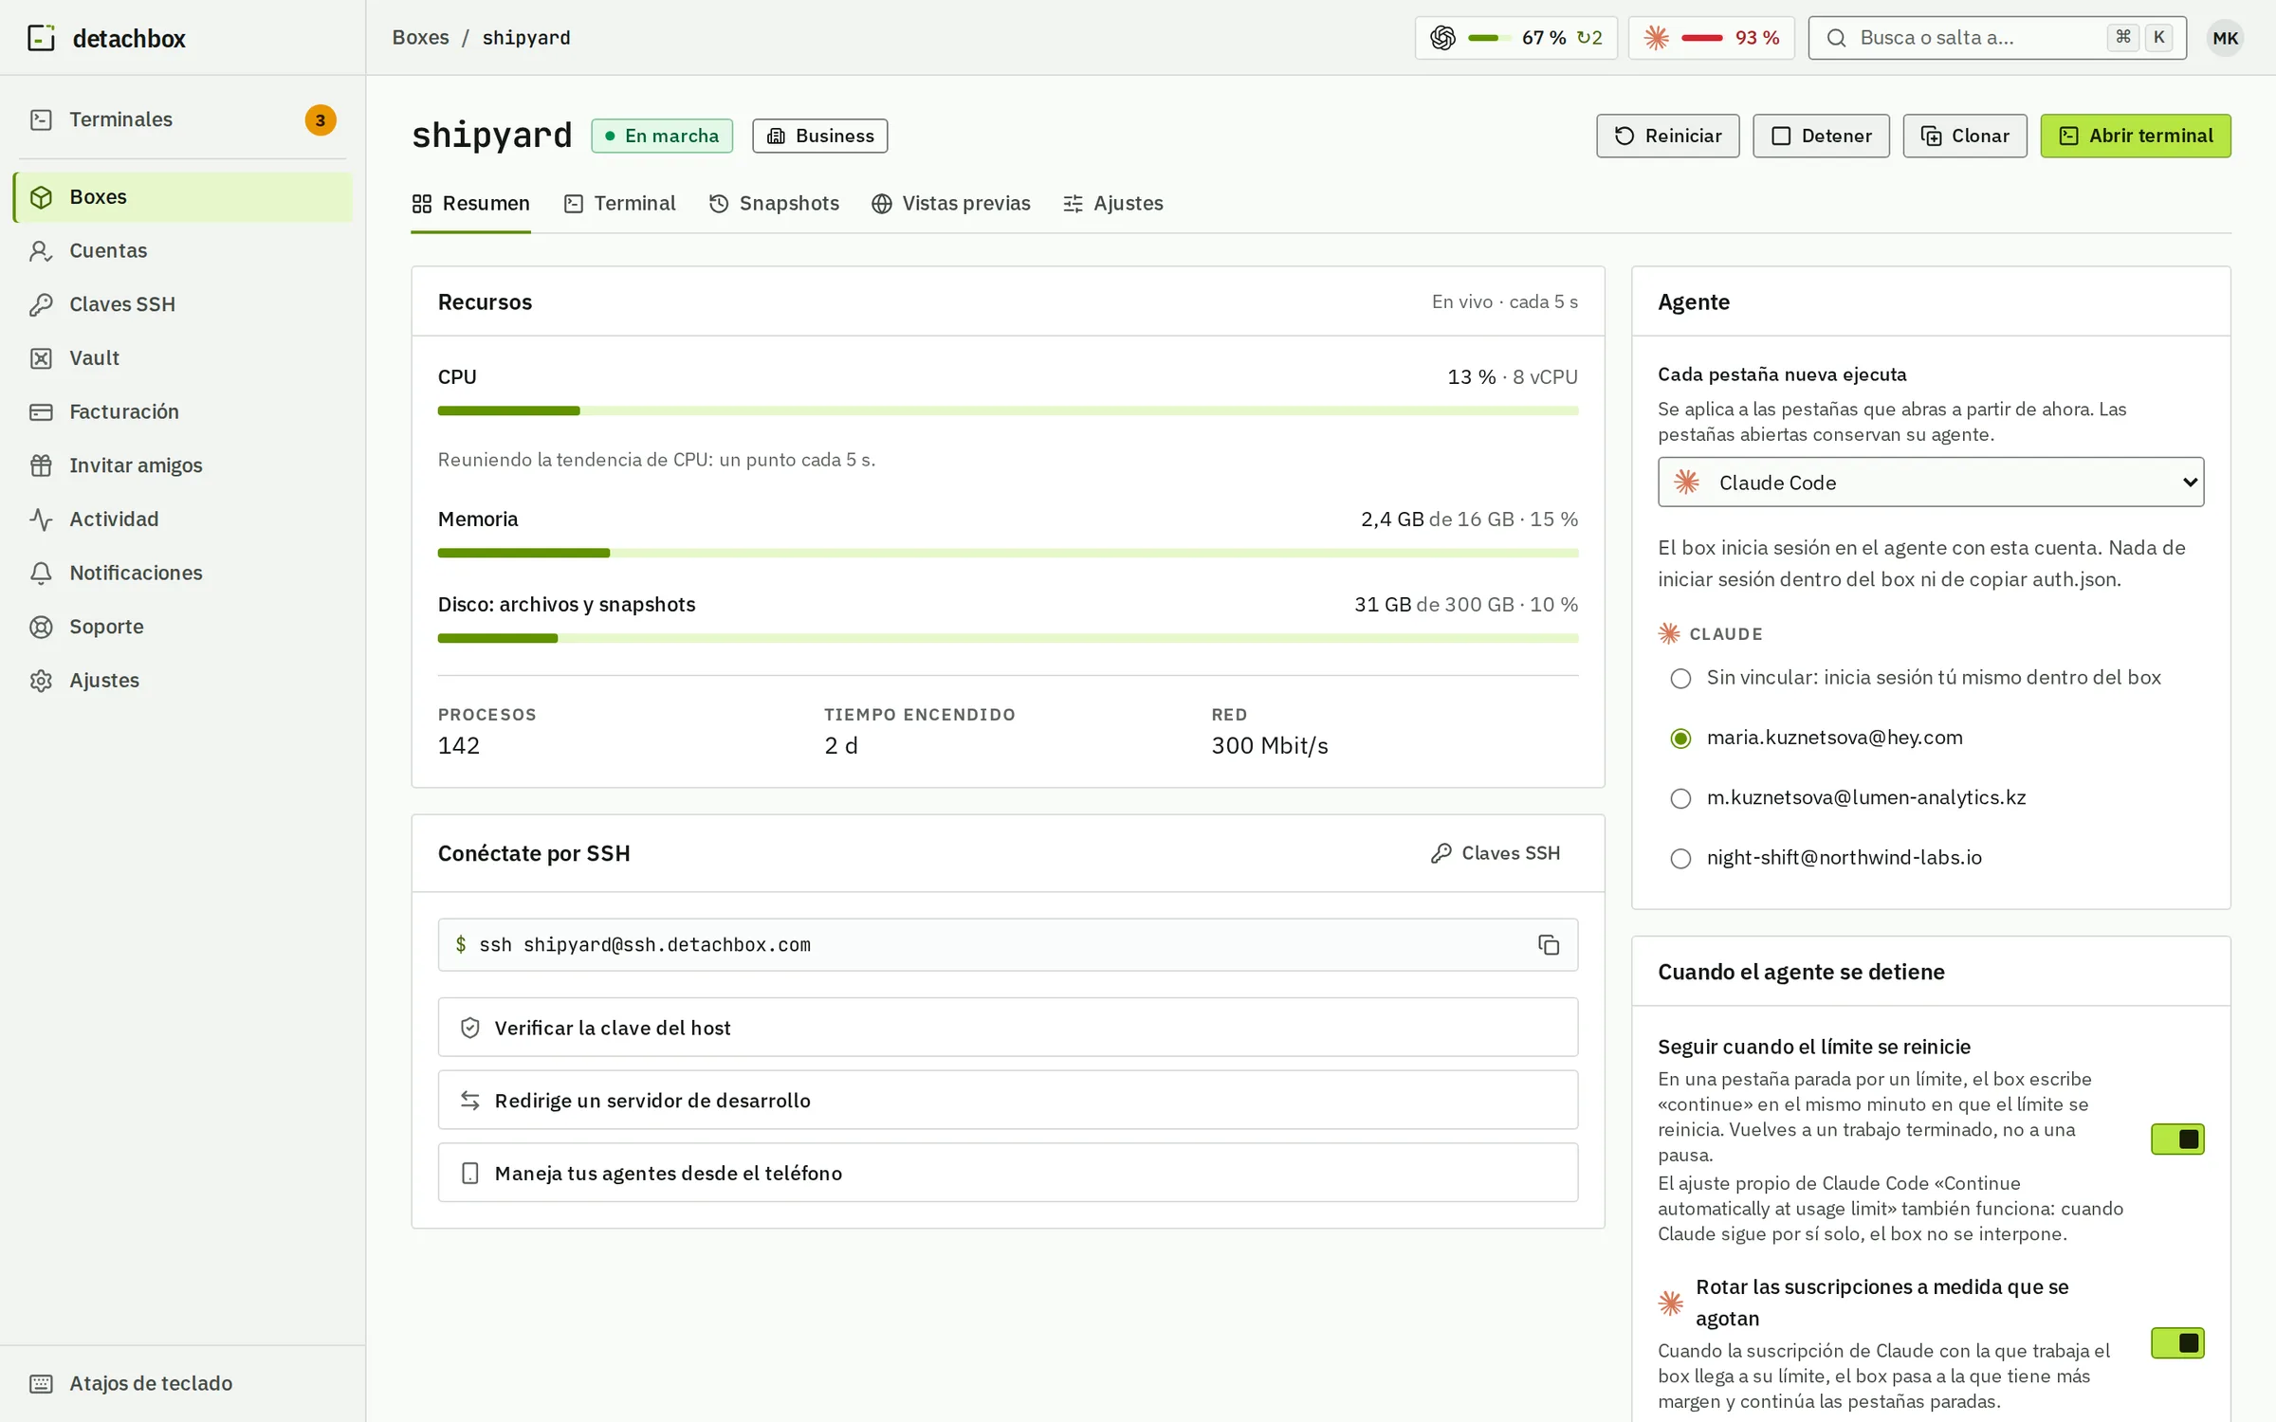Viewport: 2276px width, 1422px height.
Task: Click the detachbox logo icon
Action: (x=41, y=38)
